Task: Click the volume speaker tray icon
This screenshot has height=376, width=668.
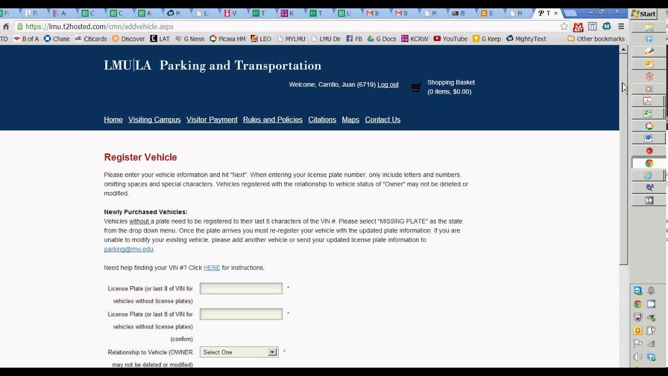Action: click(638, 357)
